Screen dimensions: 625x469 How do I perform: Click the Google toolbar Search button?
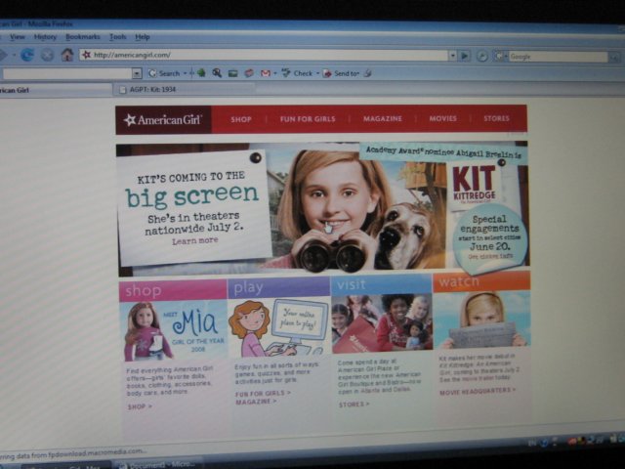pos(165,73)
